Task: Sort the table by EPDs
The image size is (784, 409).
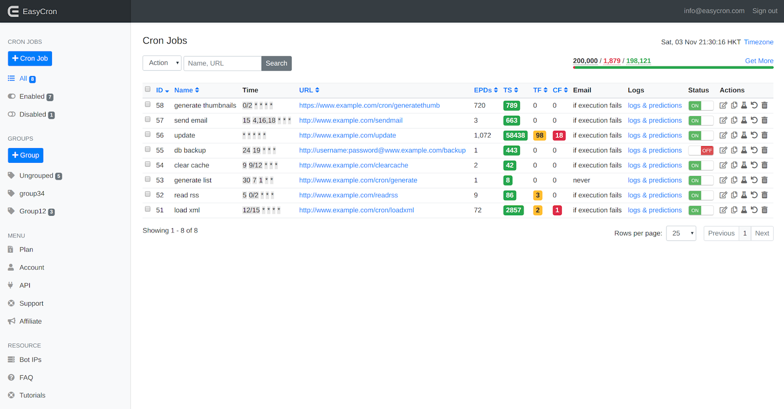Action: click(x=486, y=90)
